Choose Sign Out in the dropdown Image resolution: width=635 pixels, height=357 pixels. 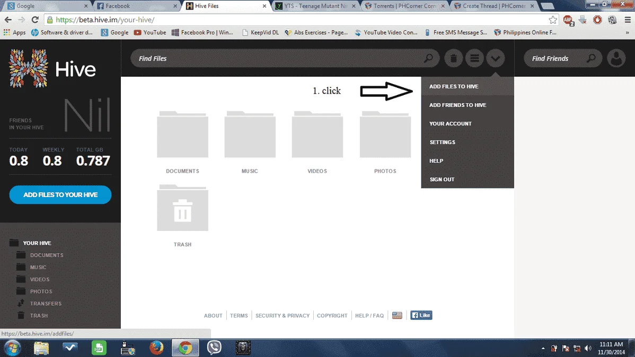[468, 180]
